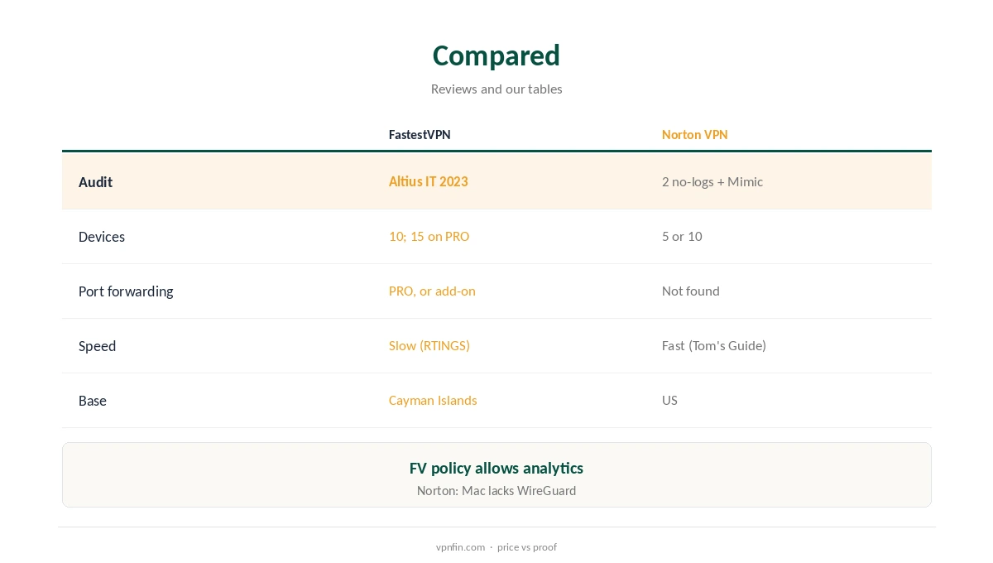Click the 'Port forwarding' row label
Image resolution: width=993 pixels, height=563 pixels.
click(126, 291)
